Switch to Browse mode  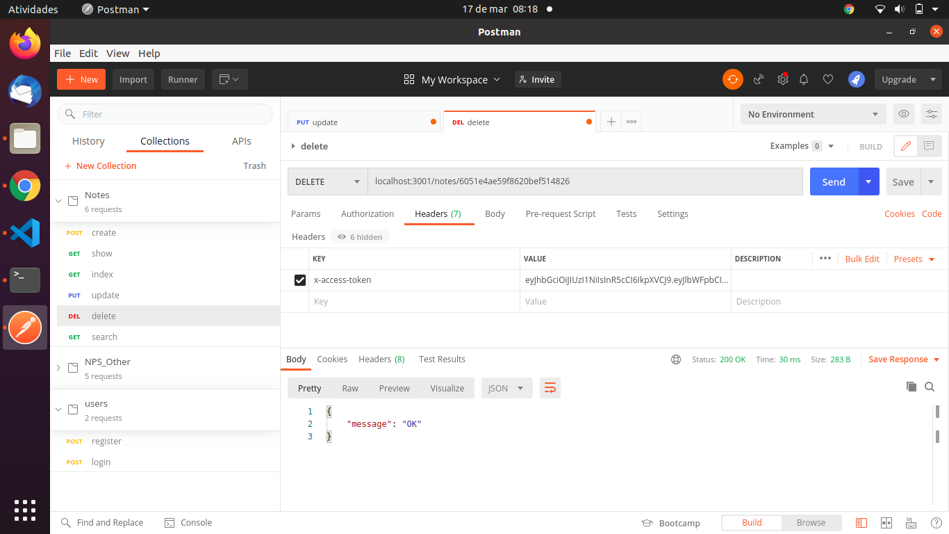pos(811,523)
